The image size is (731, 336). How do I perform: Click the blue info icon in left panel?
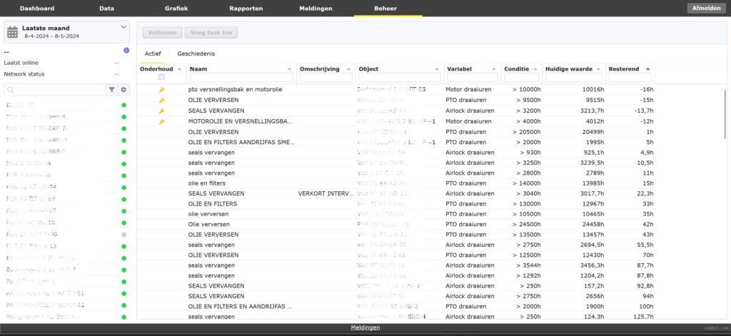[x=126, y=51]
